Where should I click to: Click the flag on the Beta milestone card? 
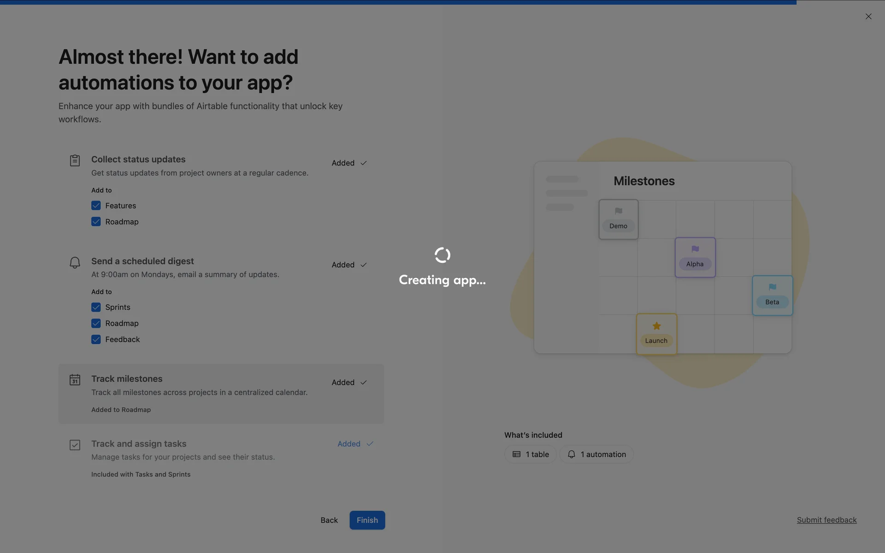(x=772, y=287)
